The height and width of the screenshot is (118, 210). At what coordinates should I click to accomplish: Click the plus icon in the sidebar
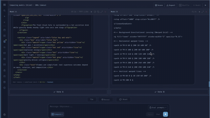pos(4,16)
